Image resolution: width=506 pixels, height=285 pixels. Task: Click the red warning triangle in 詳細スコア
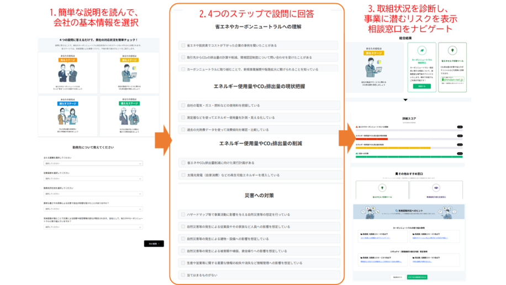pos(357,127)
